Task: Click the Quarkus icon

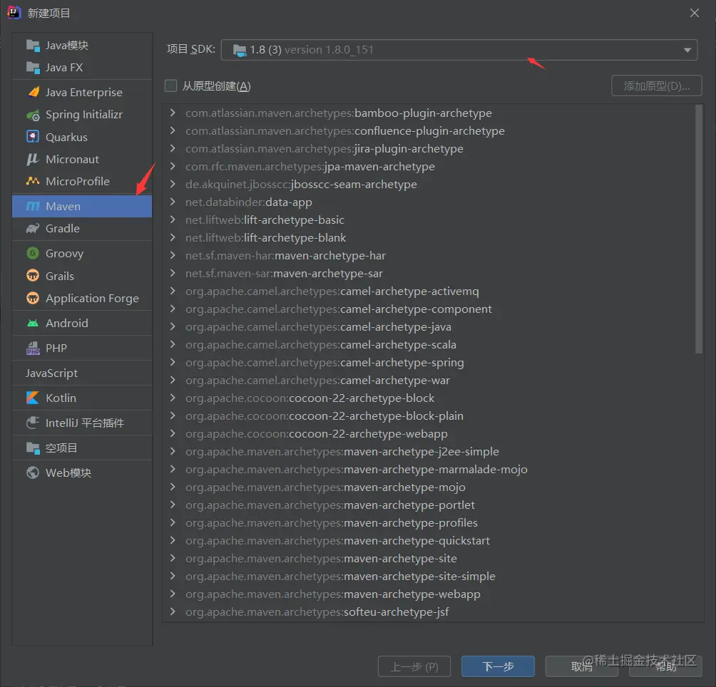Action: tap(33, 137)
